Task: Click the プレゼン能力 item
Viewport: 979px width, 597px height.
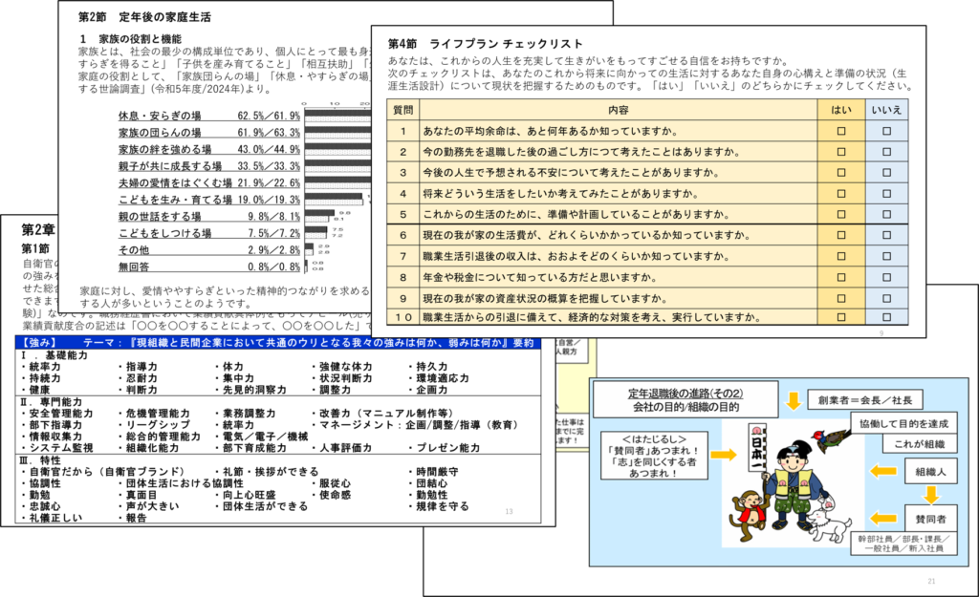Action: point(446,448)
